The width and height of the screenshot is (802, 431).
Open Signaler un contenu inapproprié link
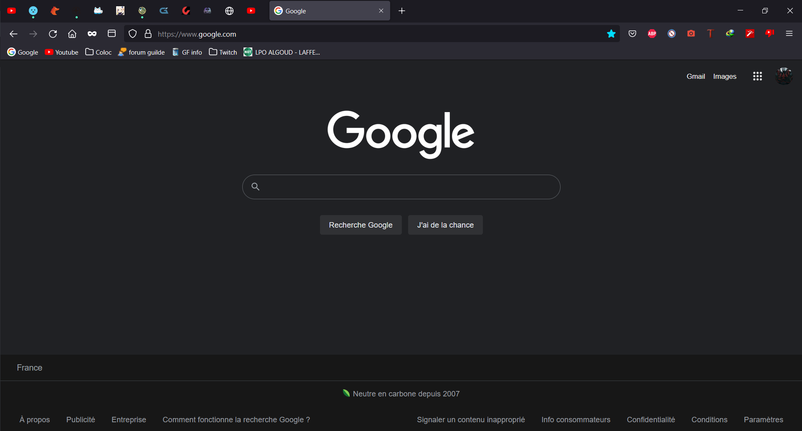pyautogui.click(x=471, y=420)
